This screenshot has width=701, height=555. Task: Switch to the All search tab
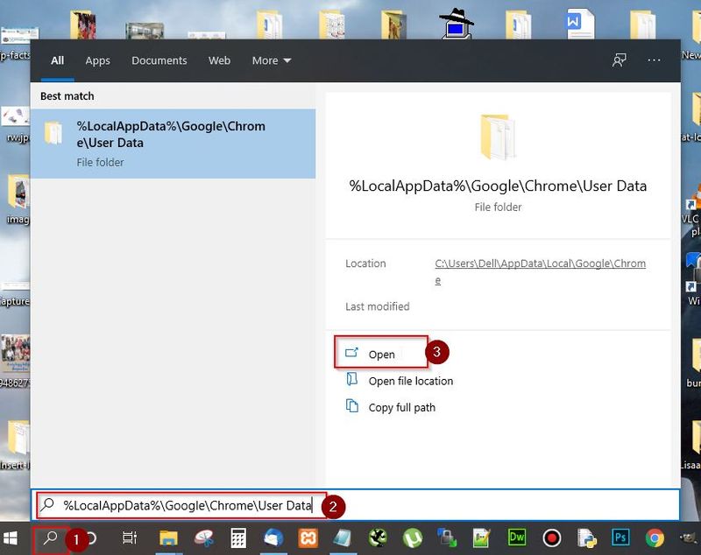[57, 60]
